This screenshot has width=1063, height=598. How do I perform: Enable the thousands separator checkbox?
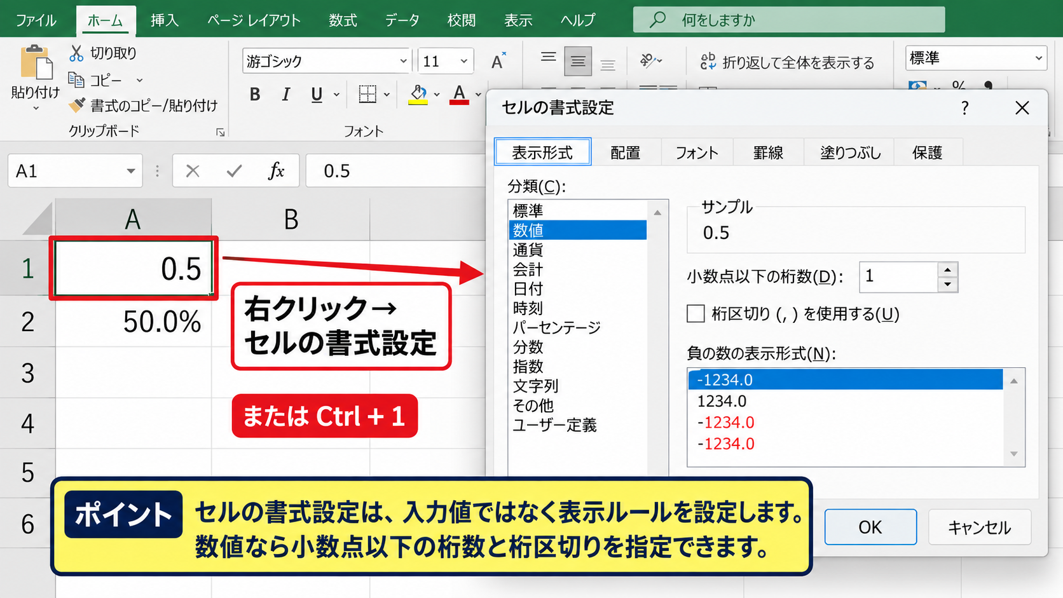coord(696,314)
